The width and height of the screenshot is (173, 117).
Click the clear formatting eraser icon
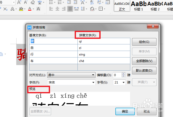pyautogui.click(x=33, y=2)
